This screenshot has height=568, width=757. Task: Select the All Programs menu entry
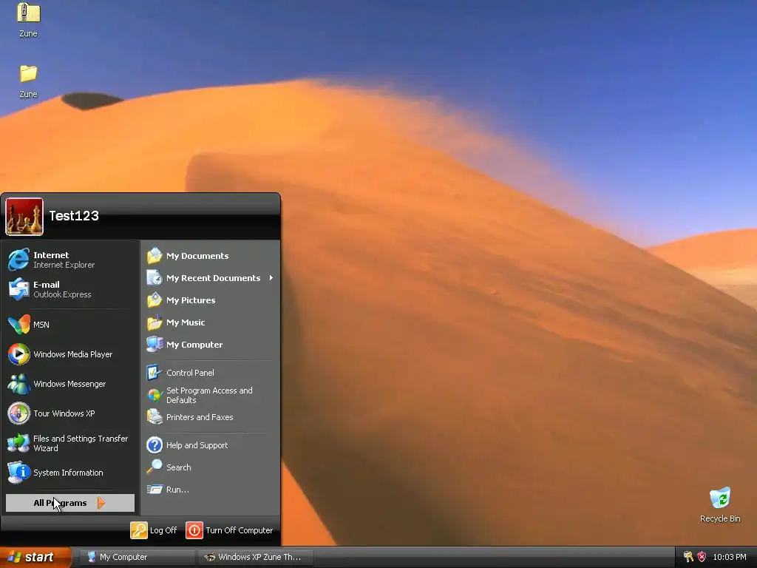[70, 503]
